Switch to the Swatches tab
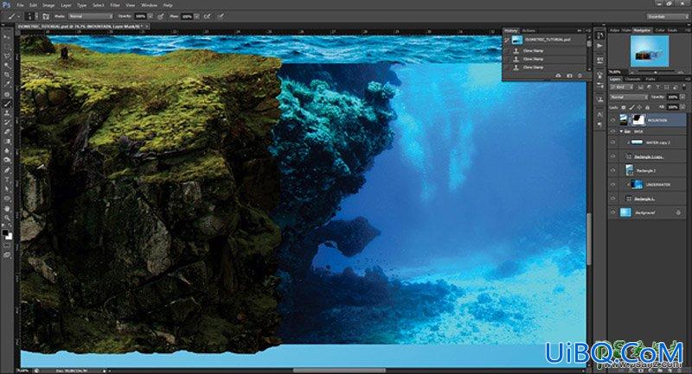This screenshot has height=374, width=692. 672,30
